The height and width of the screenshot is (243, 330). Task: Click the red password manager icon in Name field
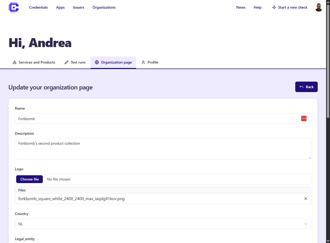click(304, 118)
